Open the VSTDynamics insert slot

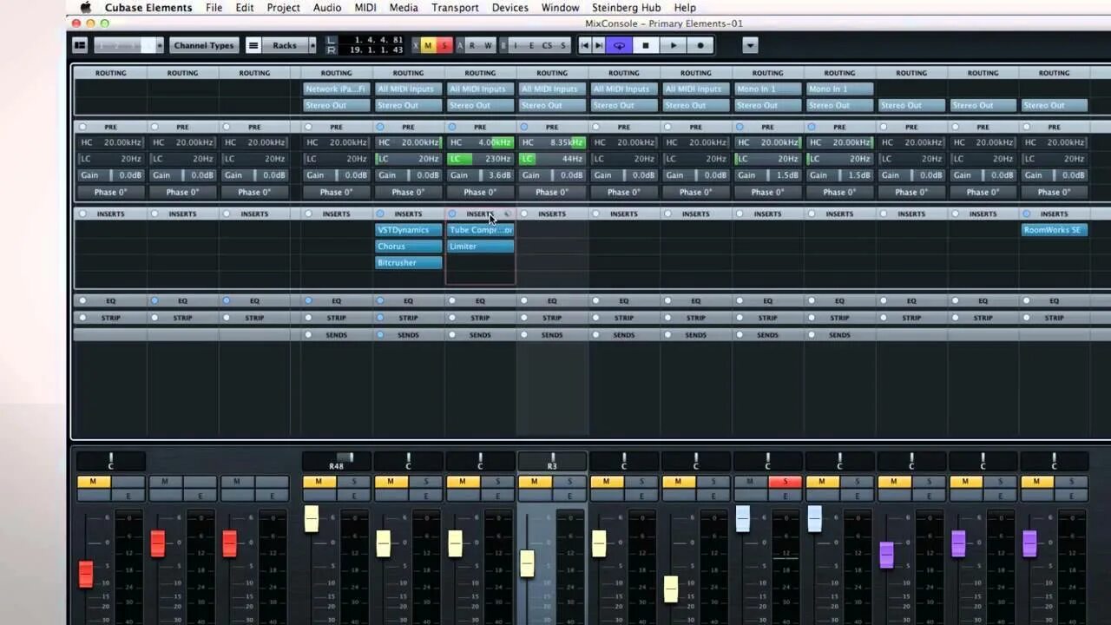click(408, 230)
